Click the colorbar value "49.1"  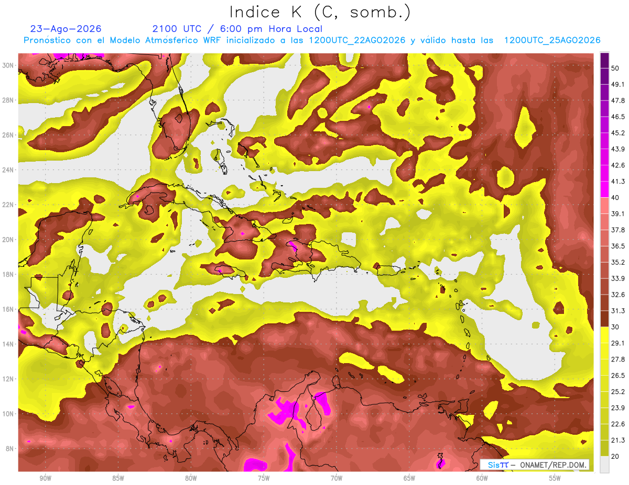point(617,84)
